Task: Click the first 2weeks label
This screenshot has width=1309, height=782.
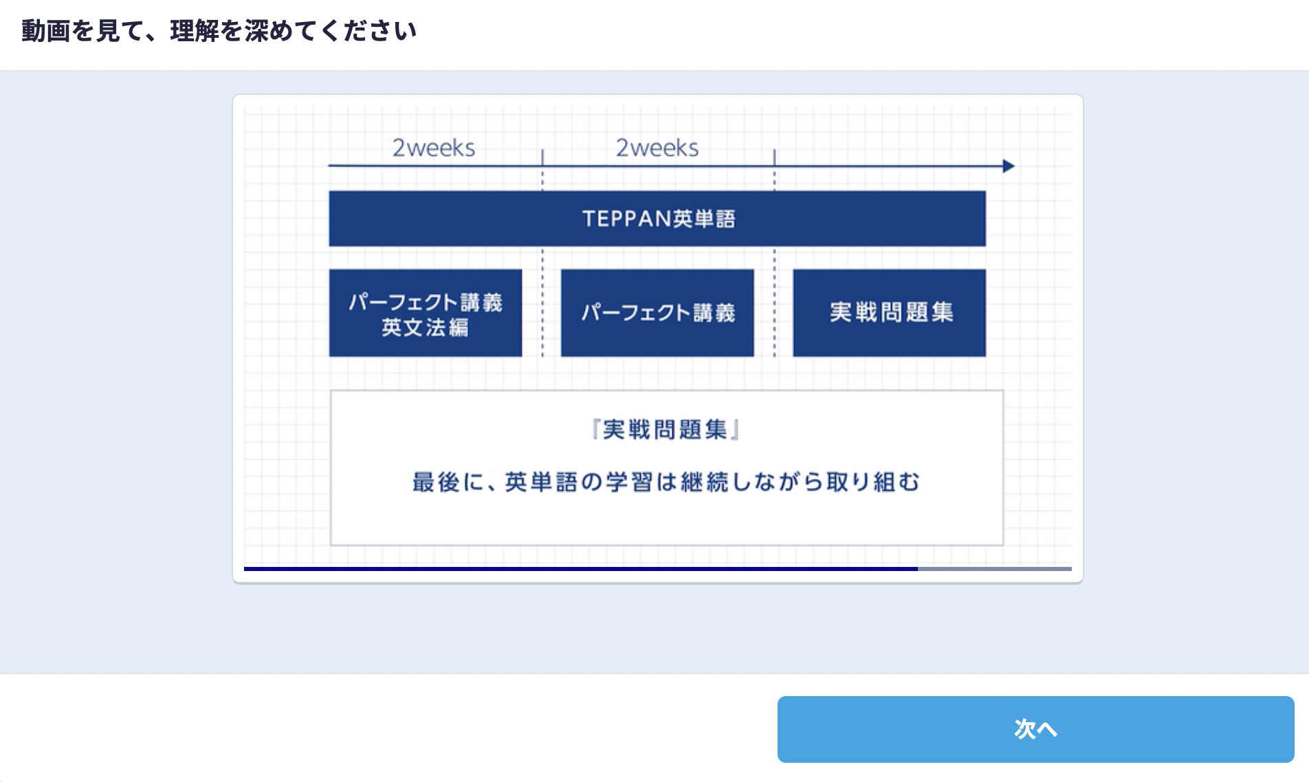Action: 434,148
